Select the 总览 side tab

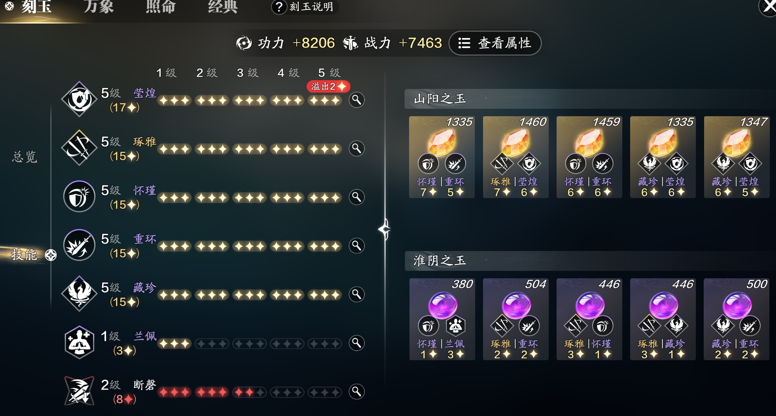tap(25, 157)
